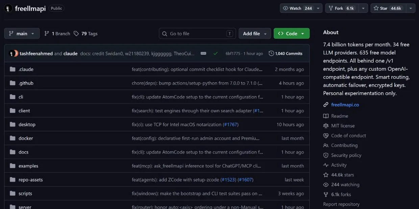Image resolution: width=419 pixels, height=209 pixels.
Task: Click the freellmapi repository avatar icon
Action: click(8, 8)
